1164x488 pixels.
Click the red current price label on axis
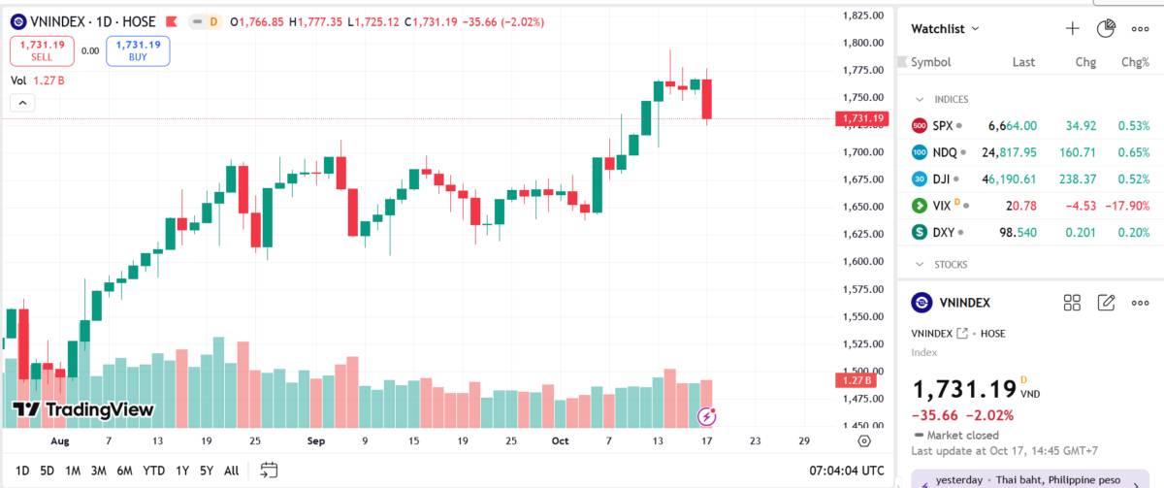point(862,118)
